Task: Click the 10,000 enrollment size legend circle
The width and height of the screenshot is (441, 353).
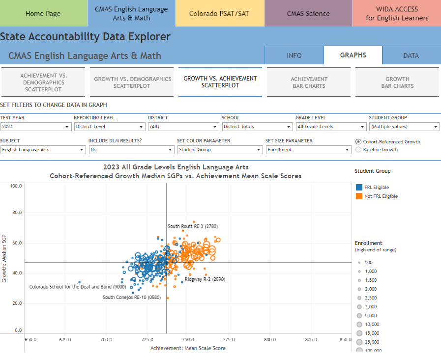Action: click(x=359, y=325)
